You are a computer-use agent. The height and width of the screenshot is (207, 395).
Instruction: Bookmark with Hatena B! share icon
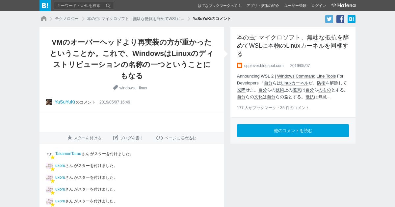click(352, 19)
